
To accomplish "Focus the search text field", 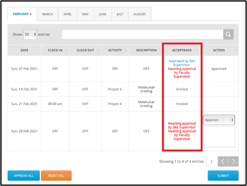I will 142,34.
